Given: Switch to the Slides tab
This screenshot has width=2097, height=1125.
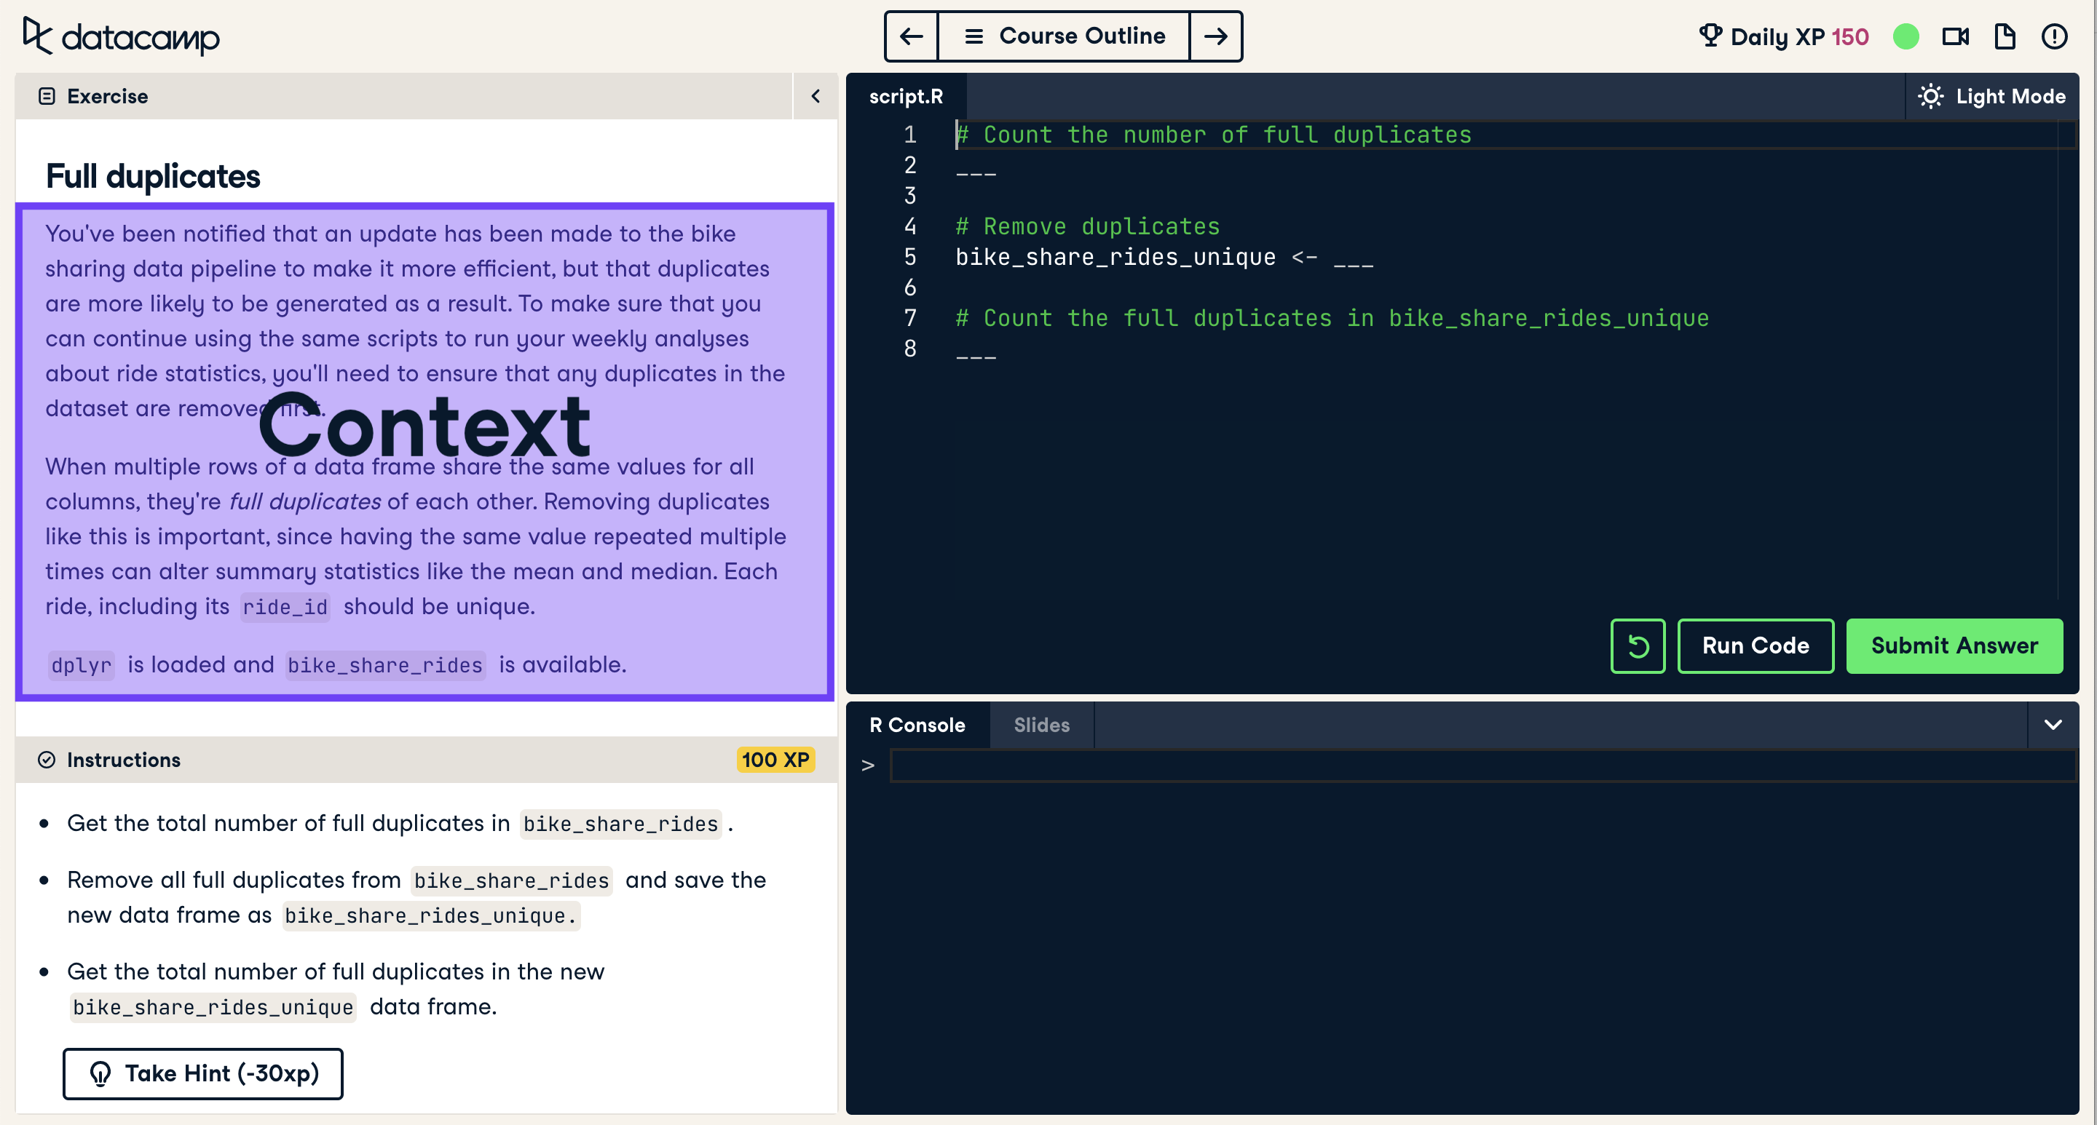Looking at the screenshot, I should [x=1041, y=725].
